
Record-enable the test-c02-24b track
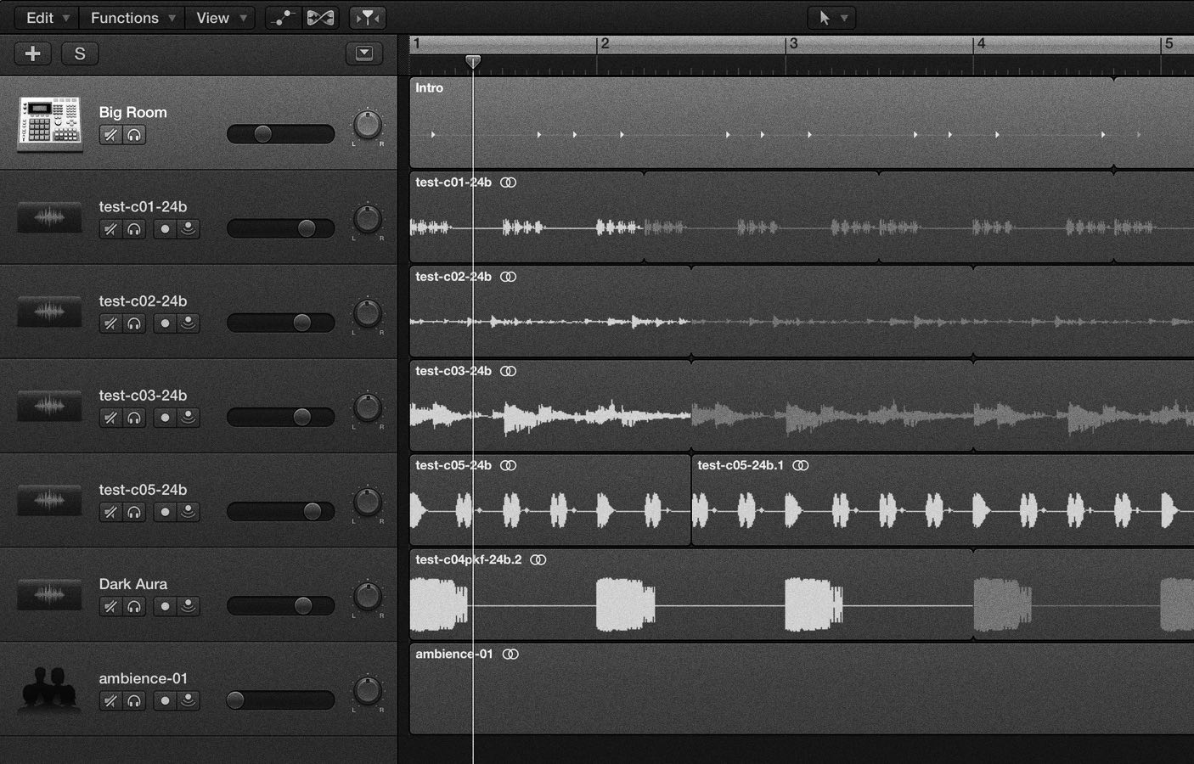(165, 323)
